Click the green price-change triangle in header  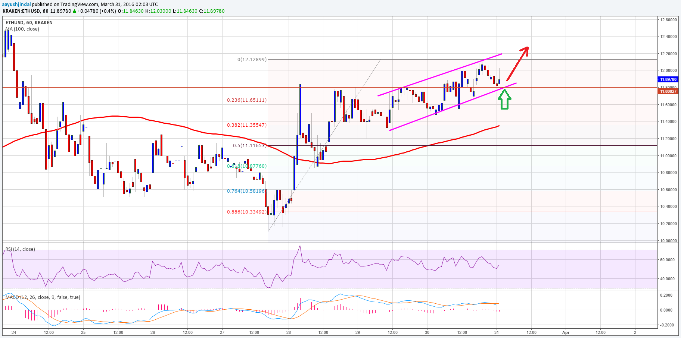click(x=75, y=11)
